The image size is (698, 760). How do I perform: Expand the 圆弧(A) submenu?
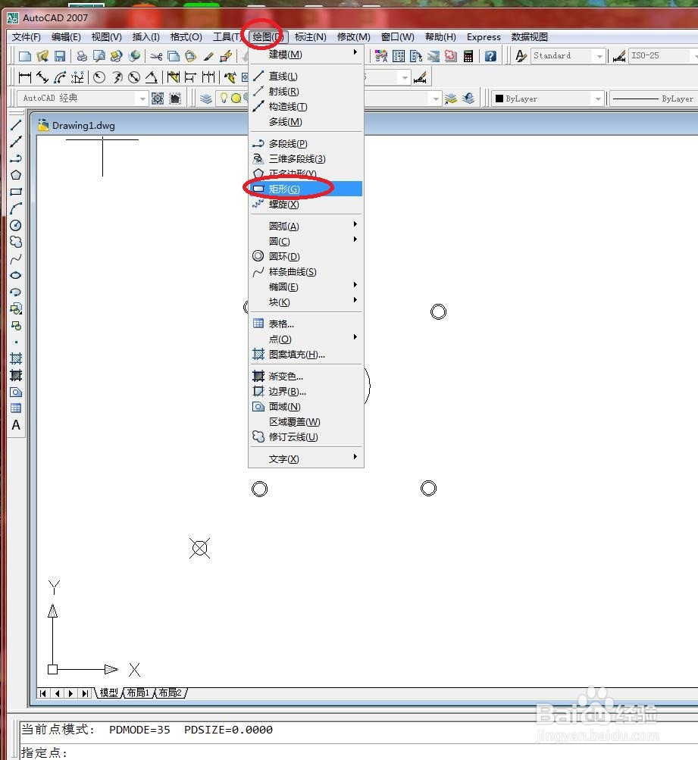pyautogui.click(x=306, y=226)
